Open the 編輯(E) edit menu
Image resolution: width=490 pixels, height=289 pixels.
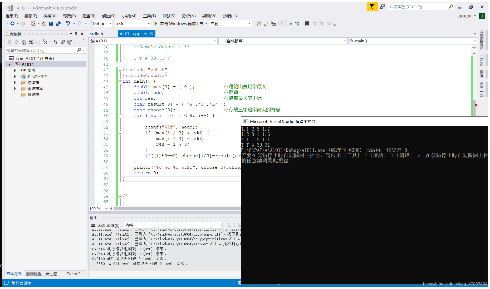pyautogui.click(x=31, y=16)
